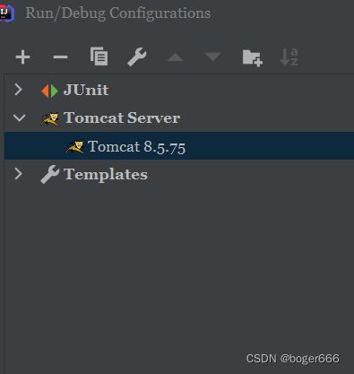The image size is (354, 374).
Task: Click the IntelliJ IDEA logo in title bar
Action: pos(6,13)
